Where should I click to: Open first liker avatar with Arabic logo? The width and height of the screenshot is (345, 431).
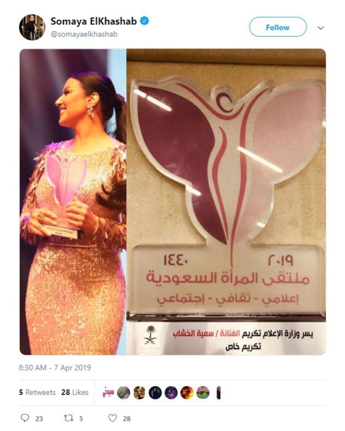108,393
